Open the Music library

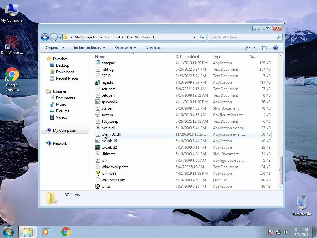pos(61,104)
